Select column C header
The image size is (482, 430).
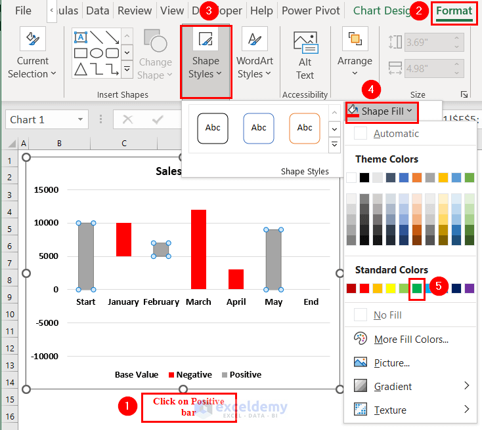coord(124,144)
